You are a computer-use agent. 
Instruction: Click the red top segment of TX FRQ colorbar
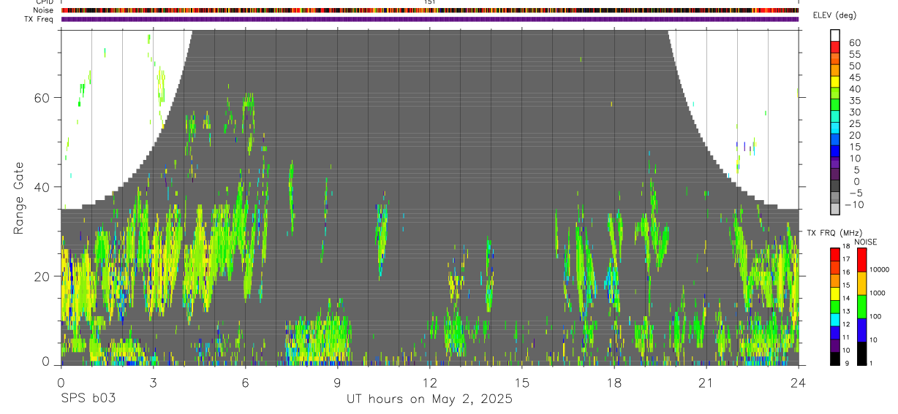click(x=834, y=254)
